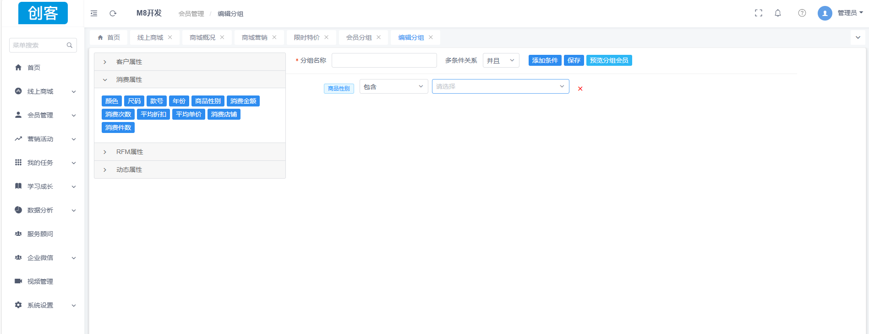
Task: Add the 消费次数 attribute tag
Action: 118,114
